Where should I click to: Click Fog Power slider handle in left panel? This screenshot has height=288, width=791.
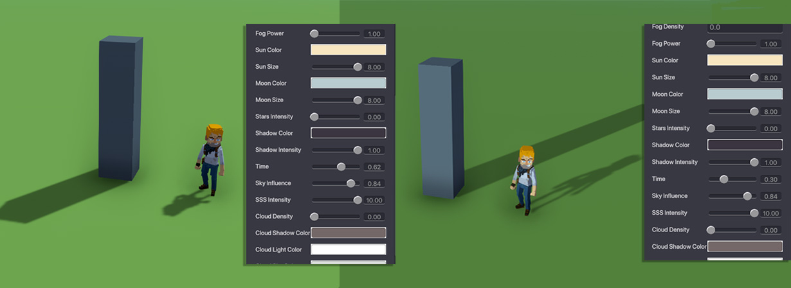(314, 33)
